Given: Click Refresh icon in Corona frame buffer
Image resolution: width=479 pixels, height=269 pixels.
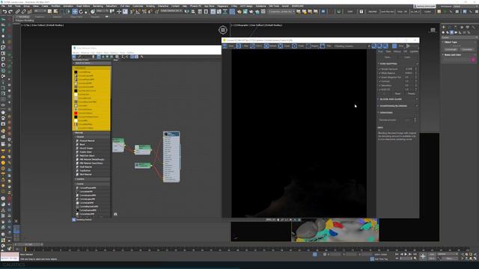Looking at the screenshot, I should pos(266,46).
